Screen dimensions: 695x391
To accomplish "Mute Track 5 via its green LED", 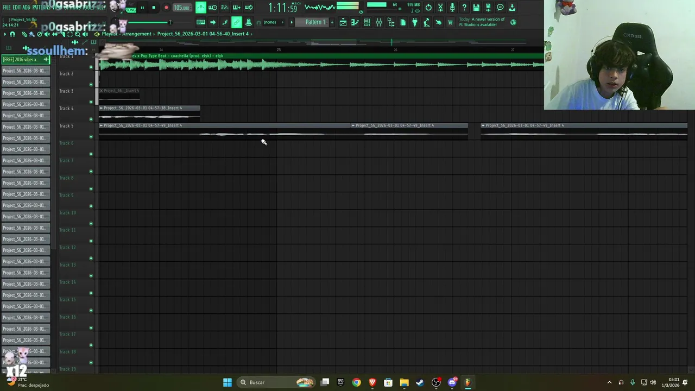I will (x=91, y=137).
